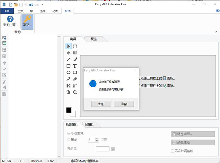Open the File menu
220x163 pixels.
tap(6, 11)
